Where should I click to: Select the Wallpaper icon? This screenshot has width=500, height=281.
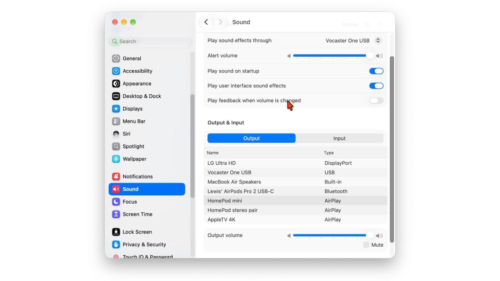pos(116,159)
